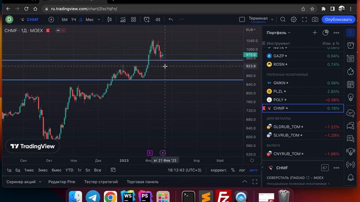Image resolution: width=360 pixels, height=202 pixels.
Task: Open the watchlist panel in right sidebar
Action: click(x=350, y=33)
